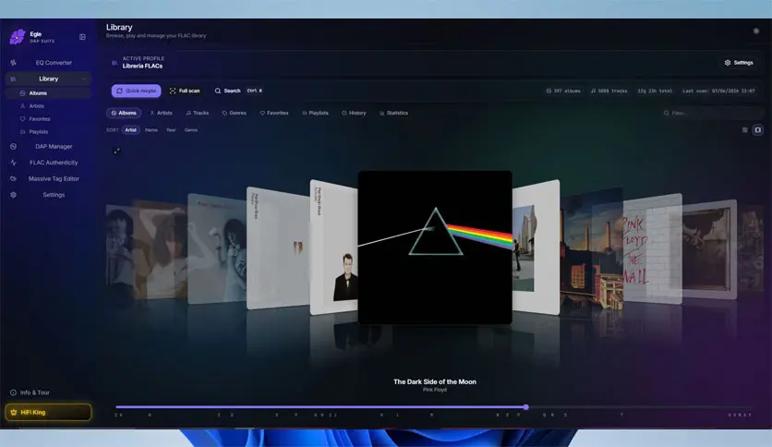Switch to the Favorites tab
Viewport: 772px width, 447px height.
[x=274, y=114]
